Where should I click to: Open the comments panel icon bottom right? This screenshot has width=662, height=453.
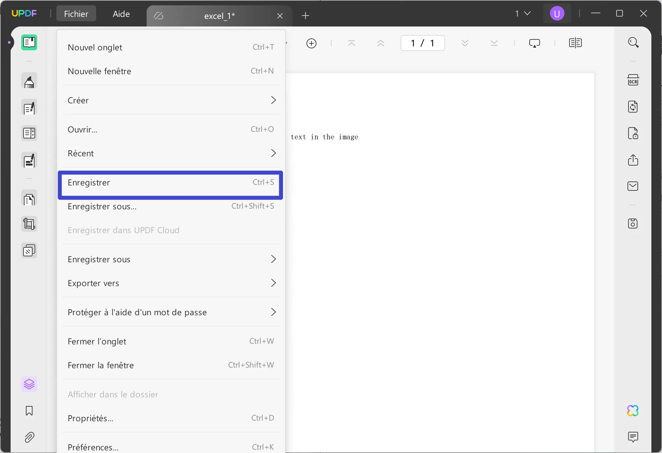pos(633,437)
